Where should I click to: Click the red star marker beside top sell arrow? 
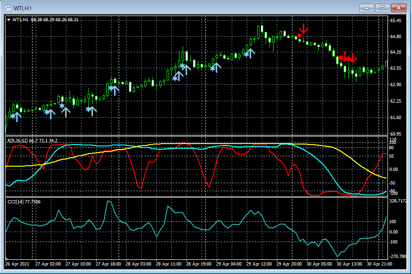[299, 36]
